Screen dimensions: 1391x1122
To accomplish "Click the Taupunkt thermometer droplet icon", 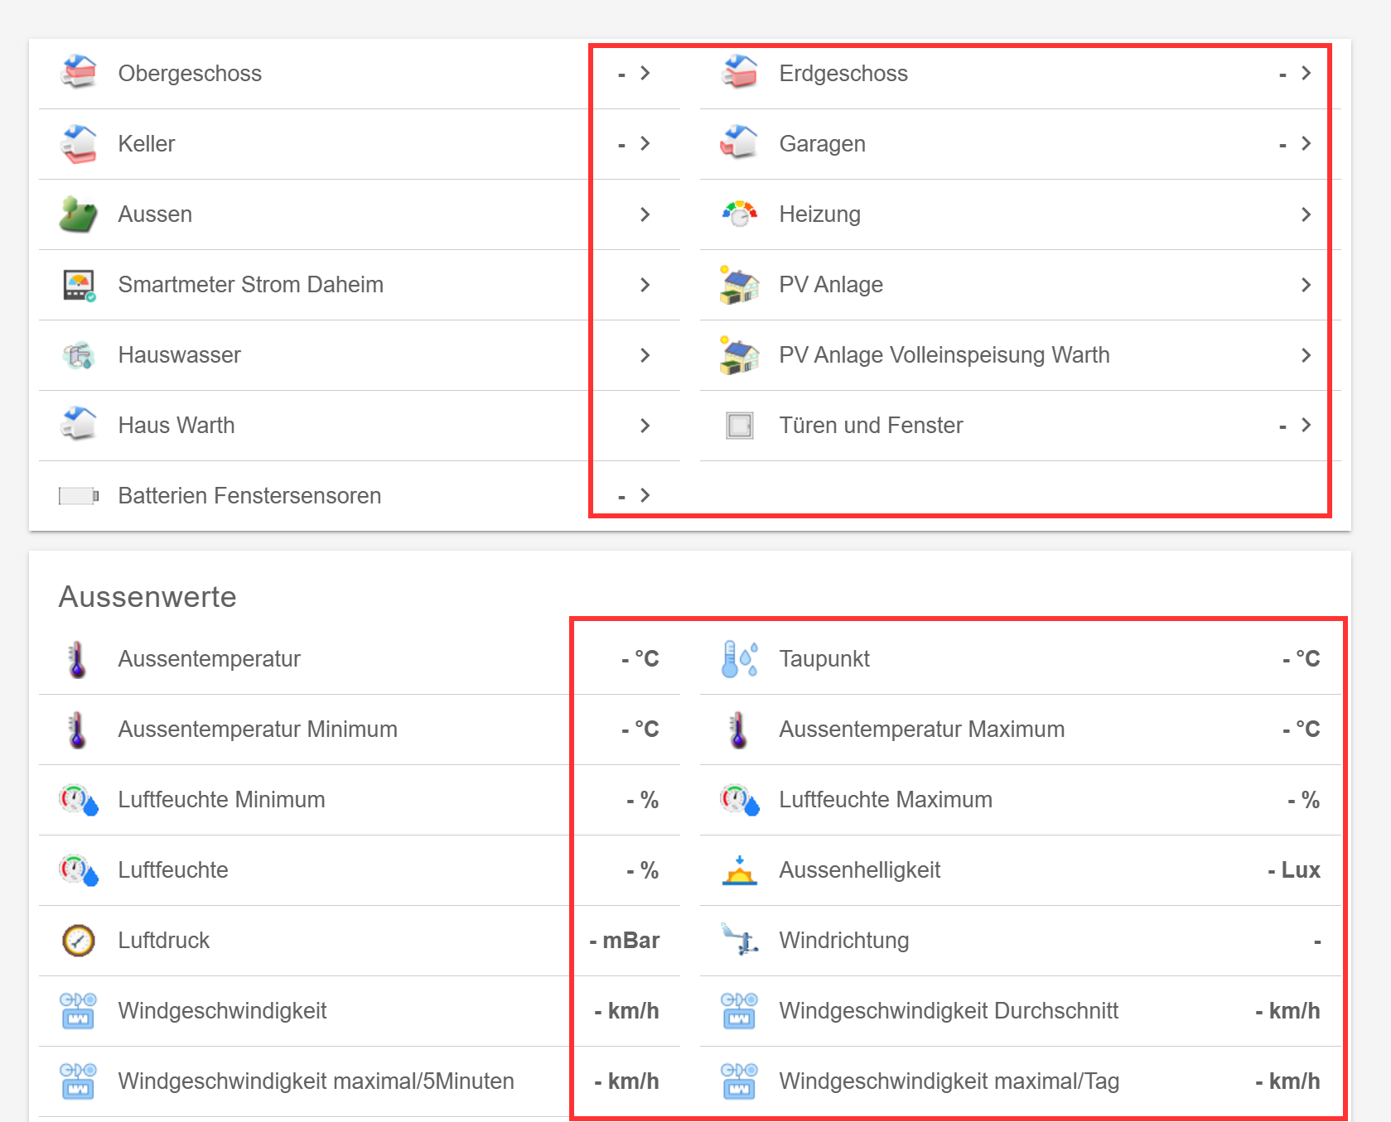I will [x=739, y=659].
